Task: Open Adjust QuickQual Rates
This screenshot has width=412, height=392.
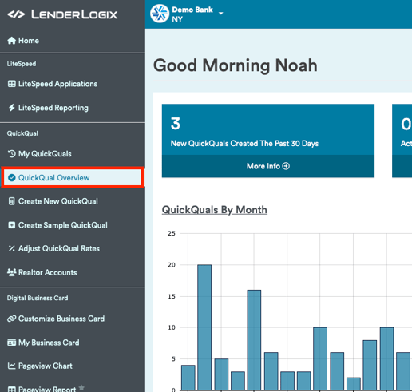Action: point(72,248)
